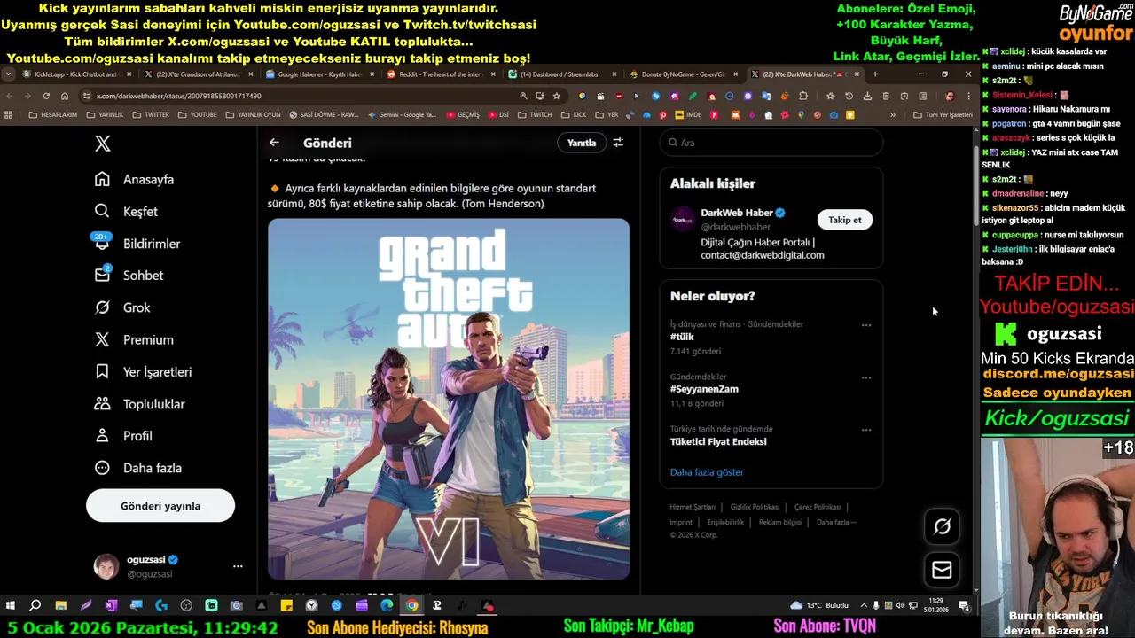Open Grok from the sidebar
The image size is (1135, 638).
tap(122, 307)
